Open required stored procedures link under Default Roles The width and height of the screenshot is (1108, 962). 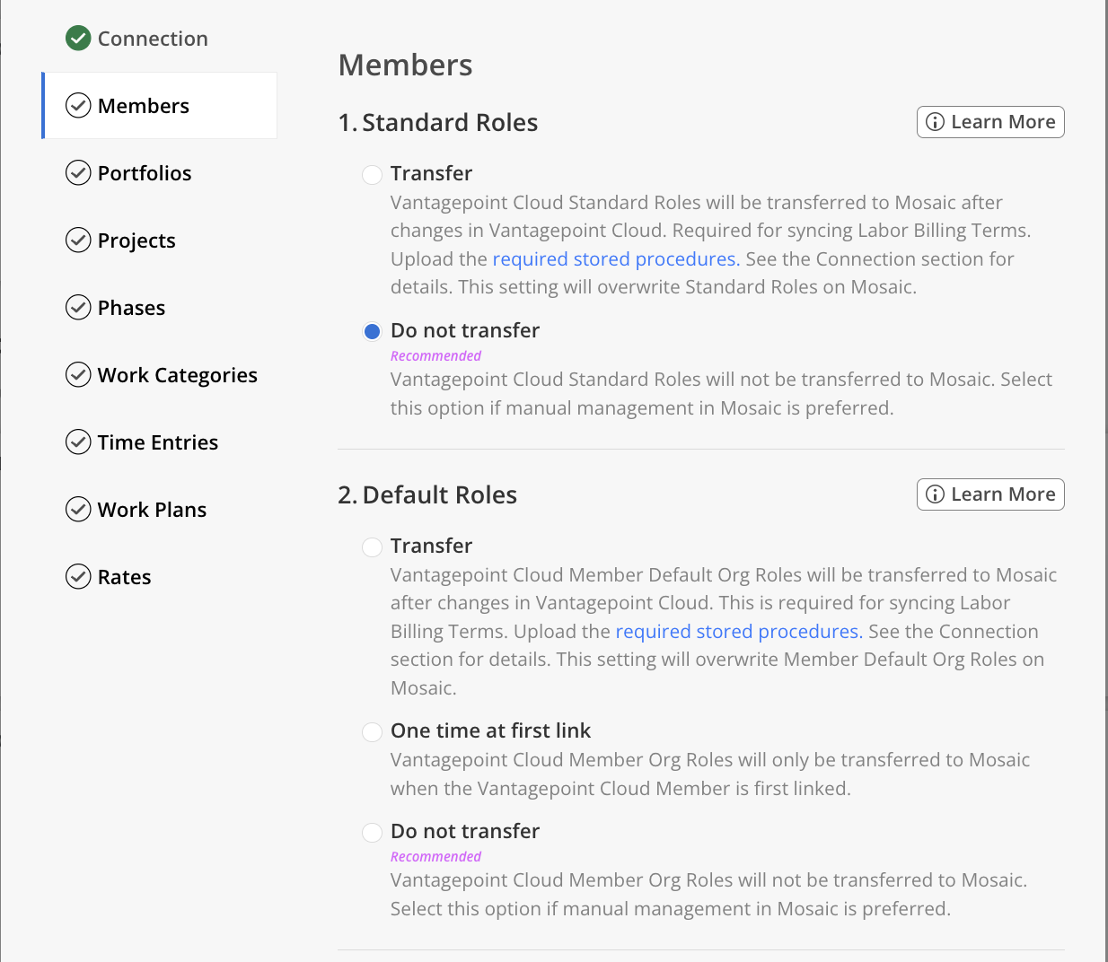(x=738, y=632)
